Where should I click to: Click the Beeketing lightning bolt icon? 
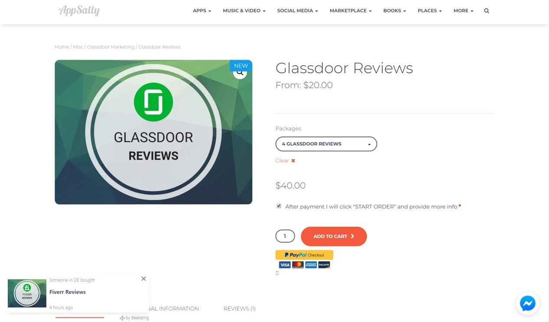(121, 317)
